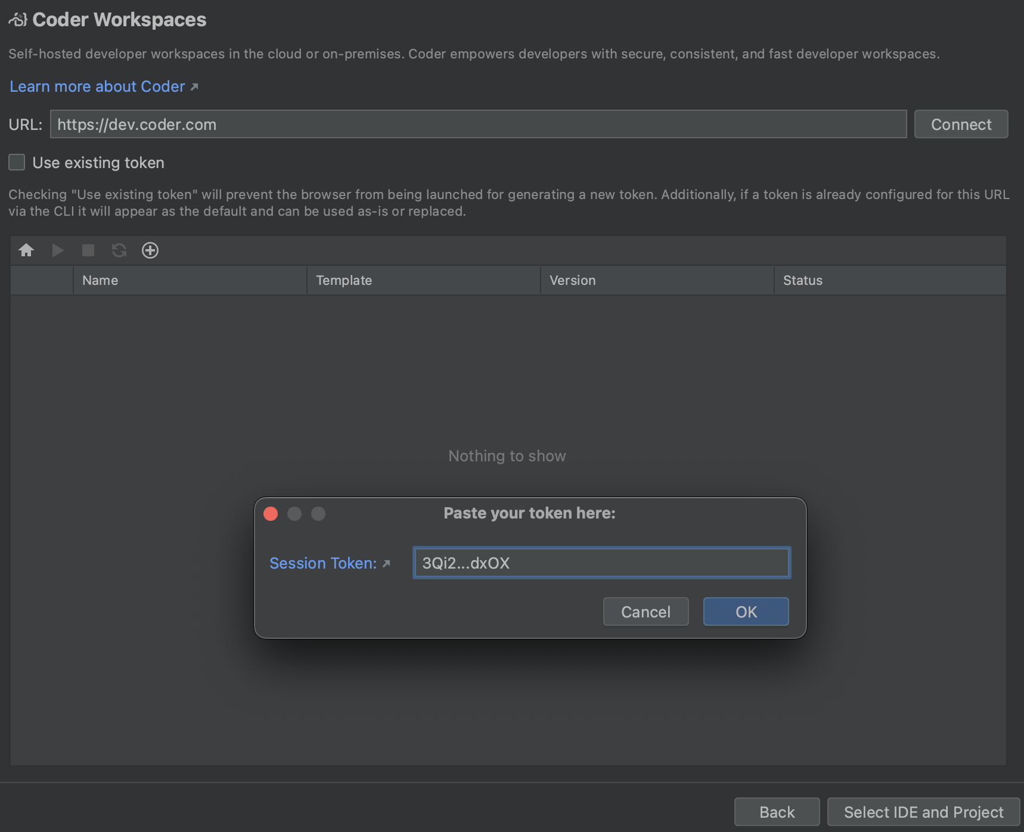The height and width of the screenshot is (832, 1024).
Task: Click the 'Paste your token here:' dialog title
Action: 529,513
